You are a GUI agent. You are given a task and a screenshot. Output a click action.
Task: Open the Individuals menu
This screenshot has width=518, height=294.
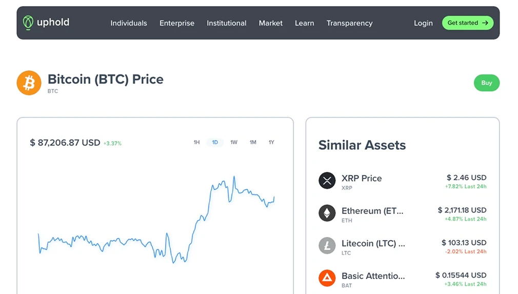click(x=129, y=23)
